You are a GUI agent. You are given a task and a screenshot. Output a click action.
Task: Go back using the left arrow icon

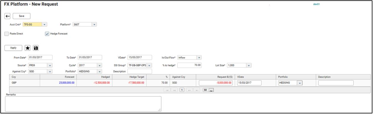coord(8,16)
